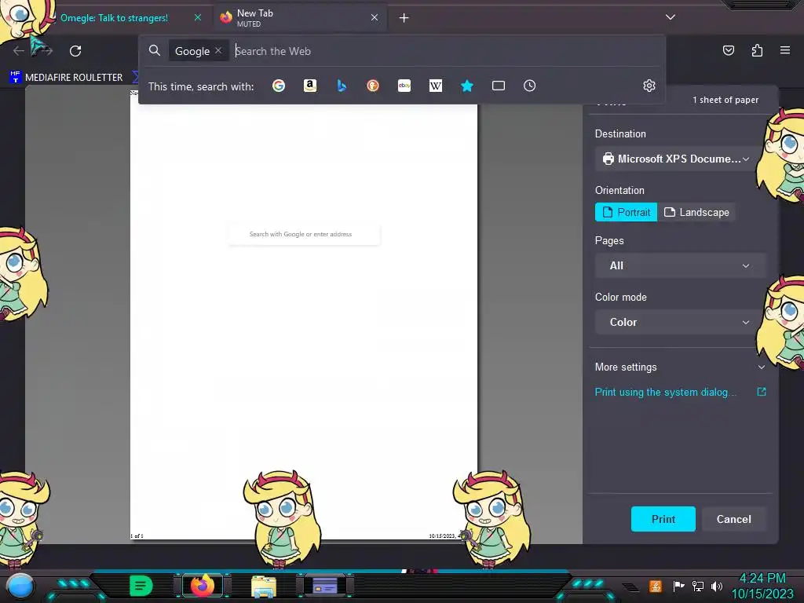Select Landscape orientation
The width and height of the screenshot is (804, 603).
[696, 212]
